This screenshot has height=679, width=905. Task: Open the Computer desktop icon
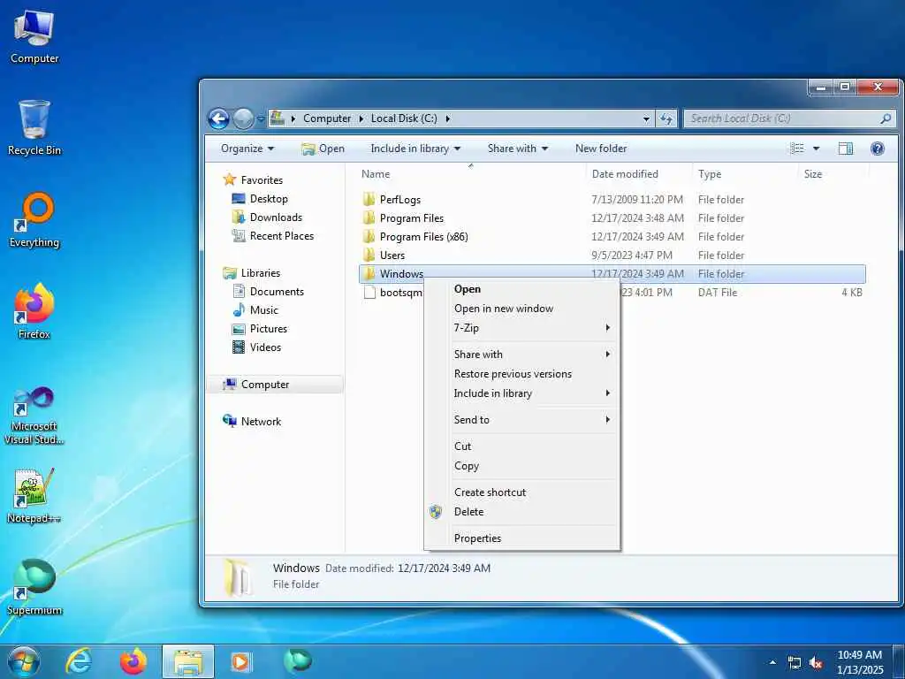click(x=34, y=35)
